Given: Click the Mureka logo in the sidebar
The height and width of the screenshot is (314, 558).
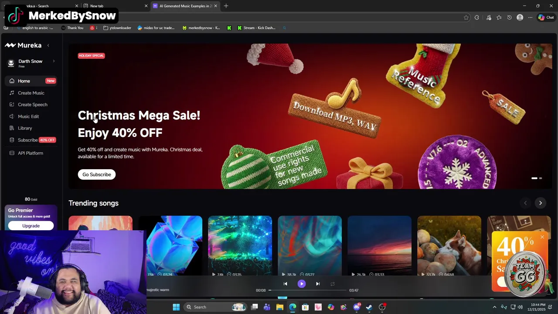Looking at the screenshot, I should 23,45.
